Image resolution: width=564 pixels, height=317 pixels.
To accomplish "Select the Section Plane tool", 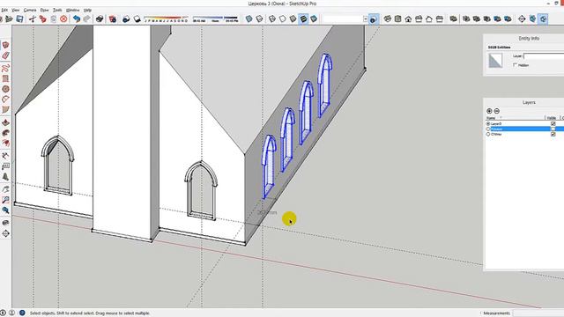I will (522, 18).
